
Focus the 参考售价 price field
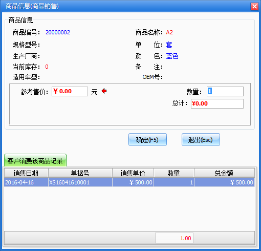(70, 91)
